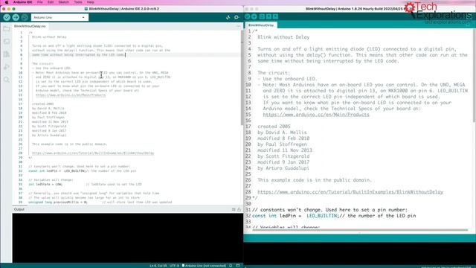
Task: Open the Arduino Uno board selector dropdown
Action: (x=59, y=18)
